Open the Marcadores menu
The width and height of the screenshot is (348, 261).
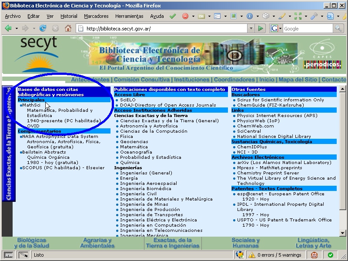pyautogui.click(x=96, y=16)
